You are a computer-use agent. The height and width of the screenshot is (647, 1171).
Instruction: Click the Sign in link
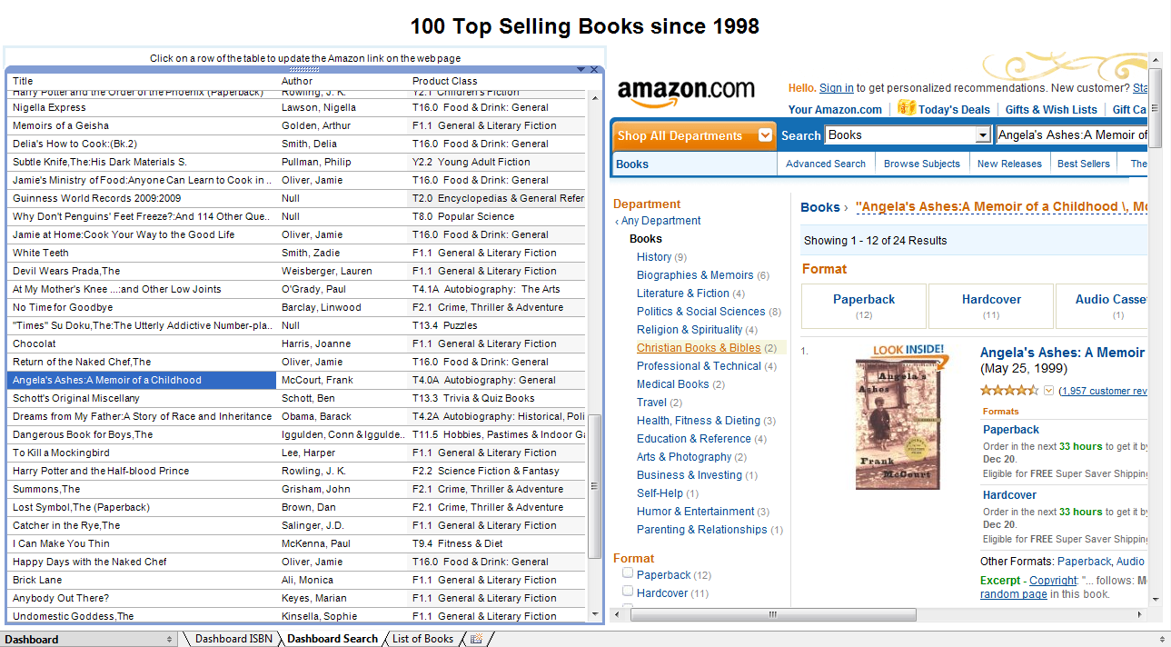tap(836, 88)
